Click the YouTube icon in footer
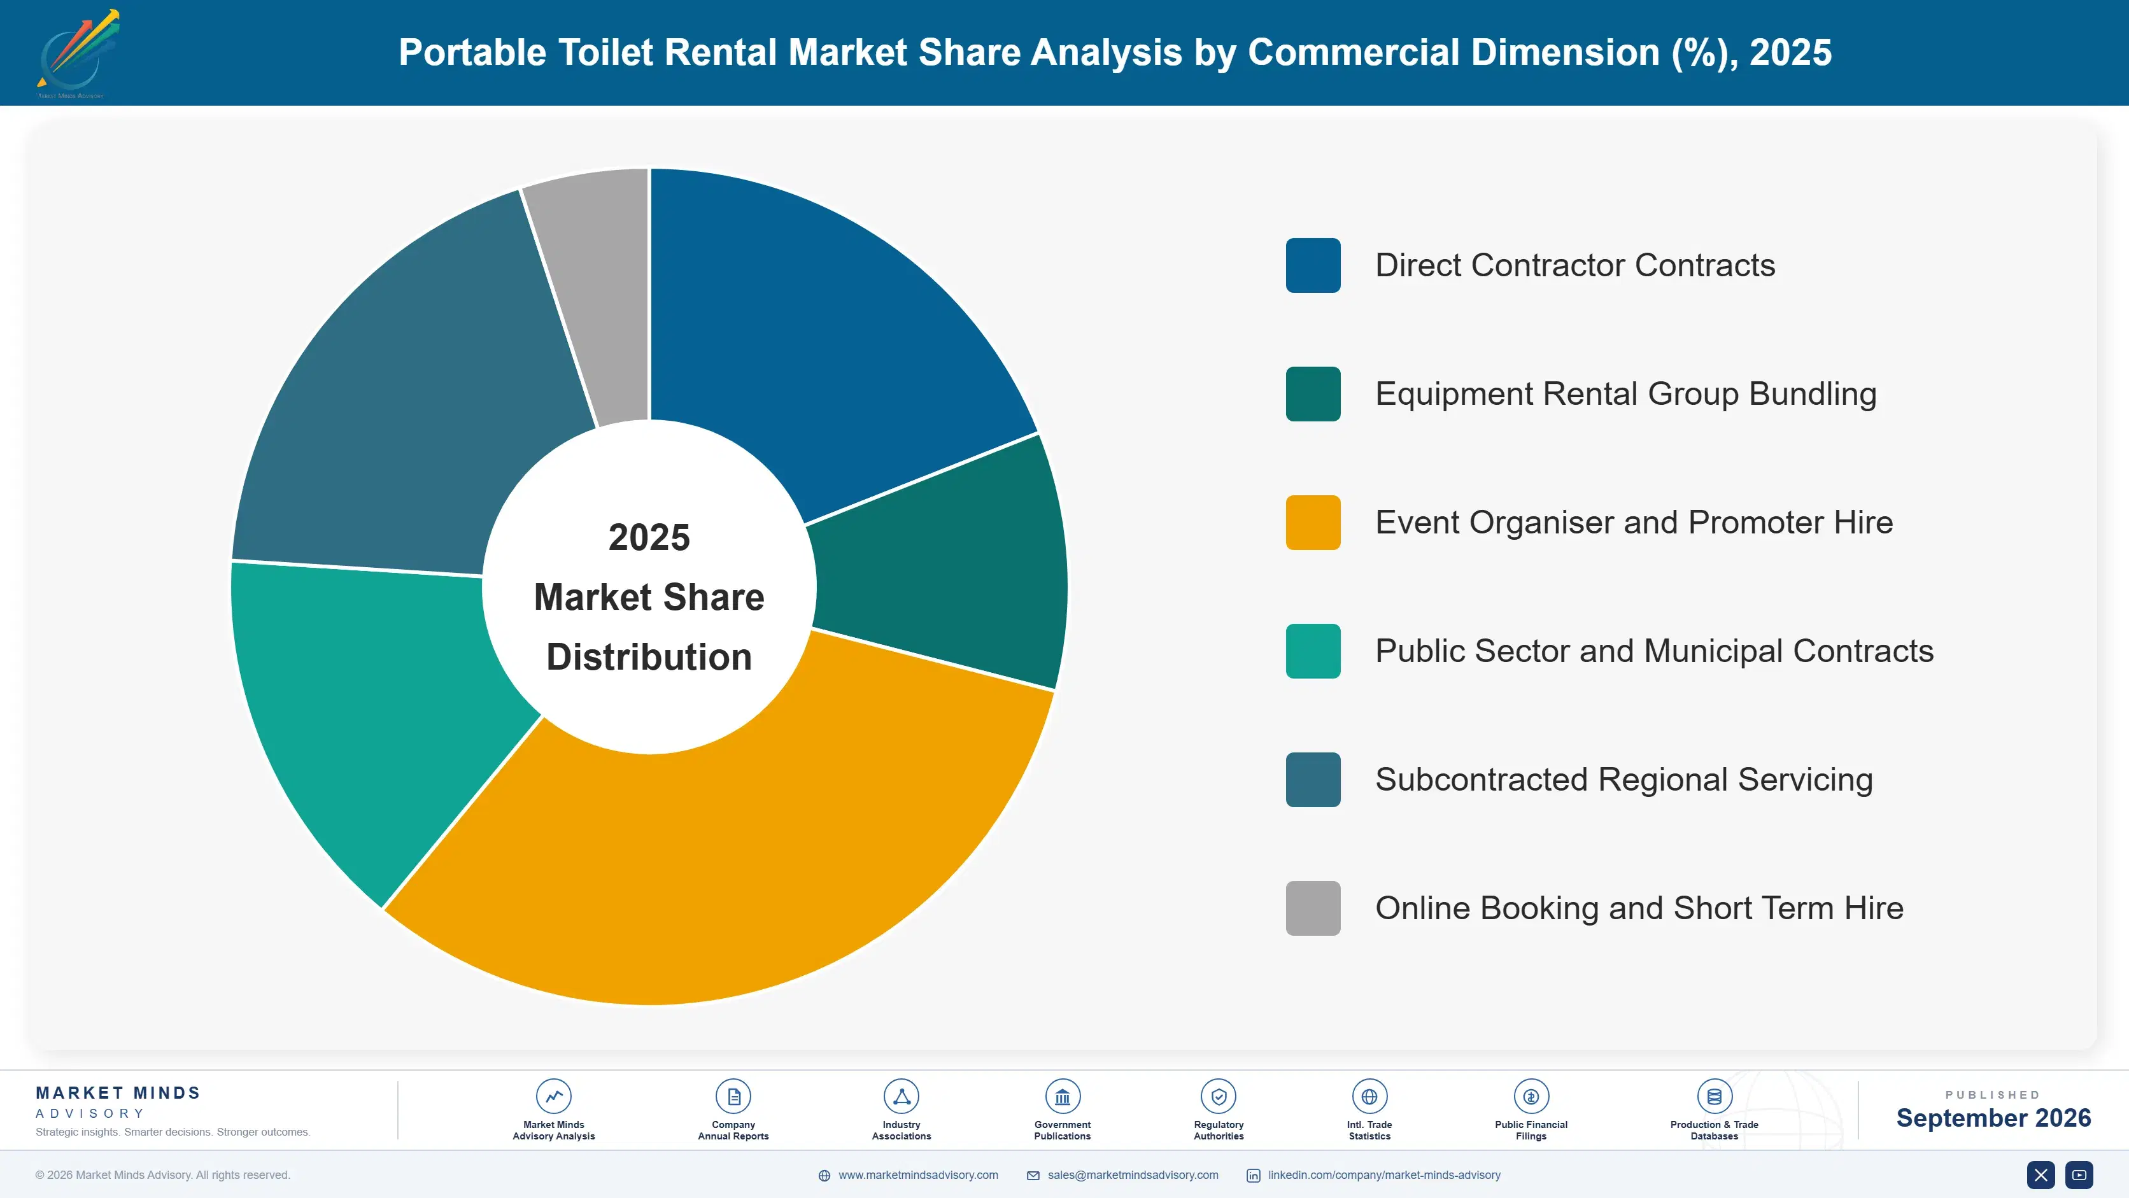 coord(2079,1175)
